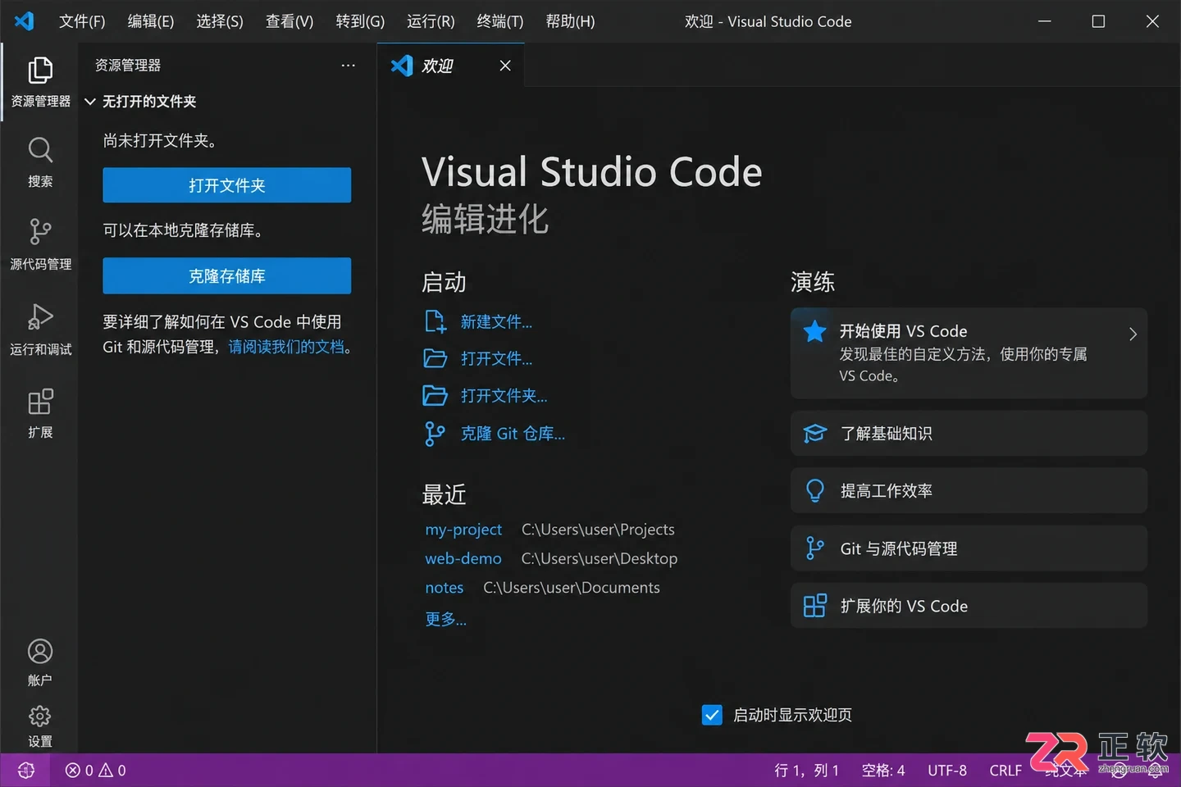Open the 终端(T) menu
1181x787 pixels.
[500, 21]
